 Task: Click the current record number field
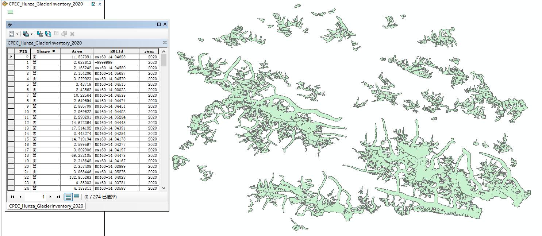click(36, 197)
